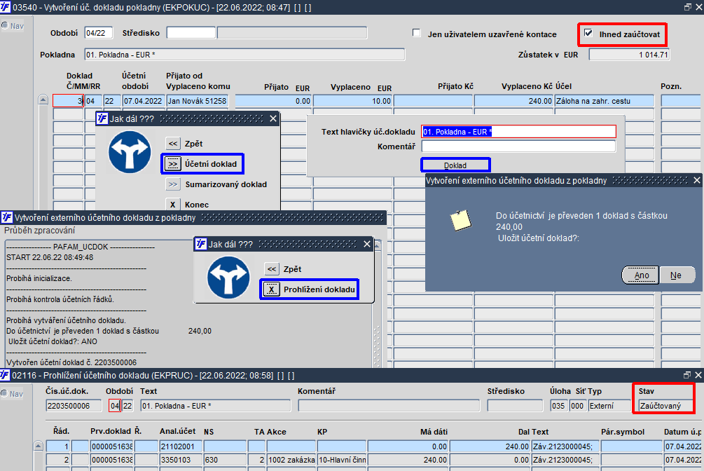Click the Komentář input field

click(x=518, y=146)
